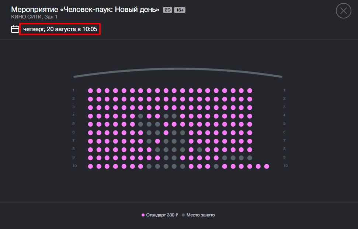Select the rightmost seat in row 8
Viewport: 358px width, 229px height.
click(x=250, y=150)
